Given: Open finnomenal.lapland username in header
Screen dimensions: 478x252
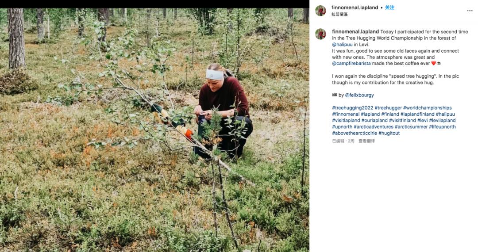Looking at the screenshot, I should pos(355,8).
